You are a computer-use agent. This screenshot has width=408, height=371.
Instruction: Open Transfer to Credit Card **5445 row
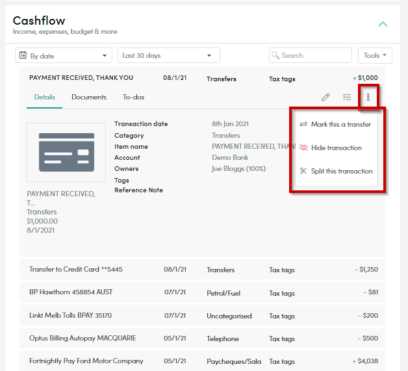point(202,269)
